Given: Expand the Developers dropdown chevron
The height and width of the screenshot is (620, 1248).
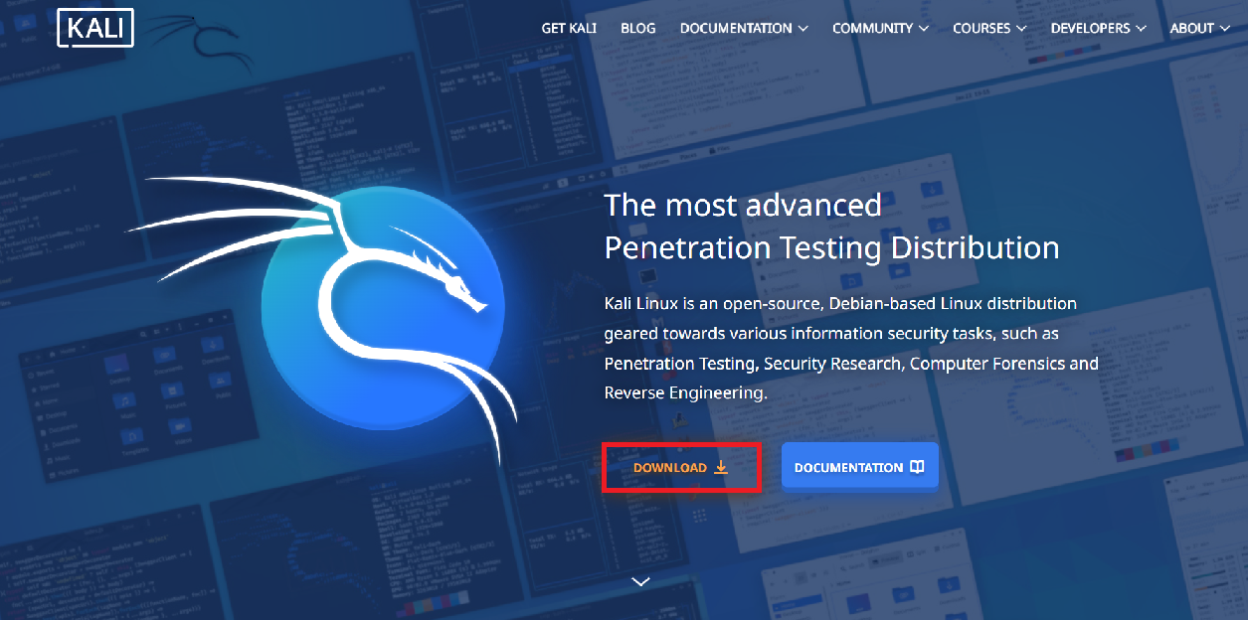Looking at the screenshot, I should tap(1141, 29).
